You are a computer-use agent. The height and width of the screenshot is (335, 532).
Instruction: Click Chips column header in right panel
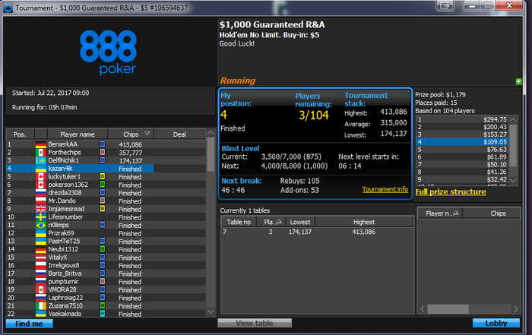click(x=491, y=213)
